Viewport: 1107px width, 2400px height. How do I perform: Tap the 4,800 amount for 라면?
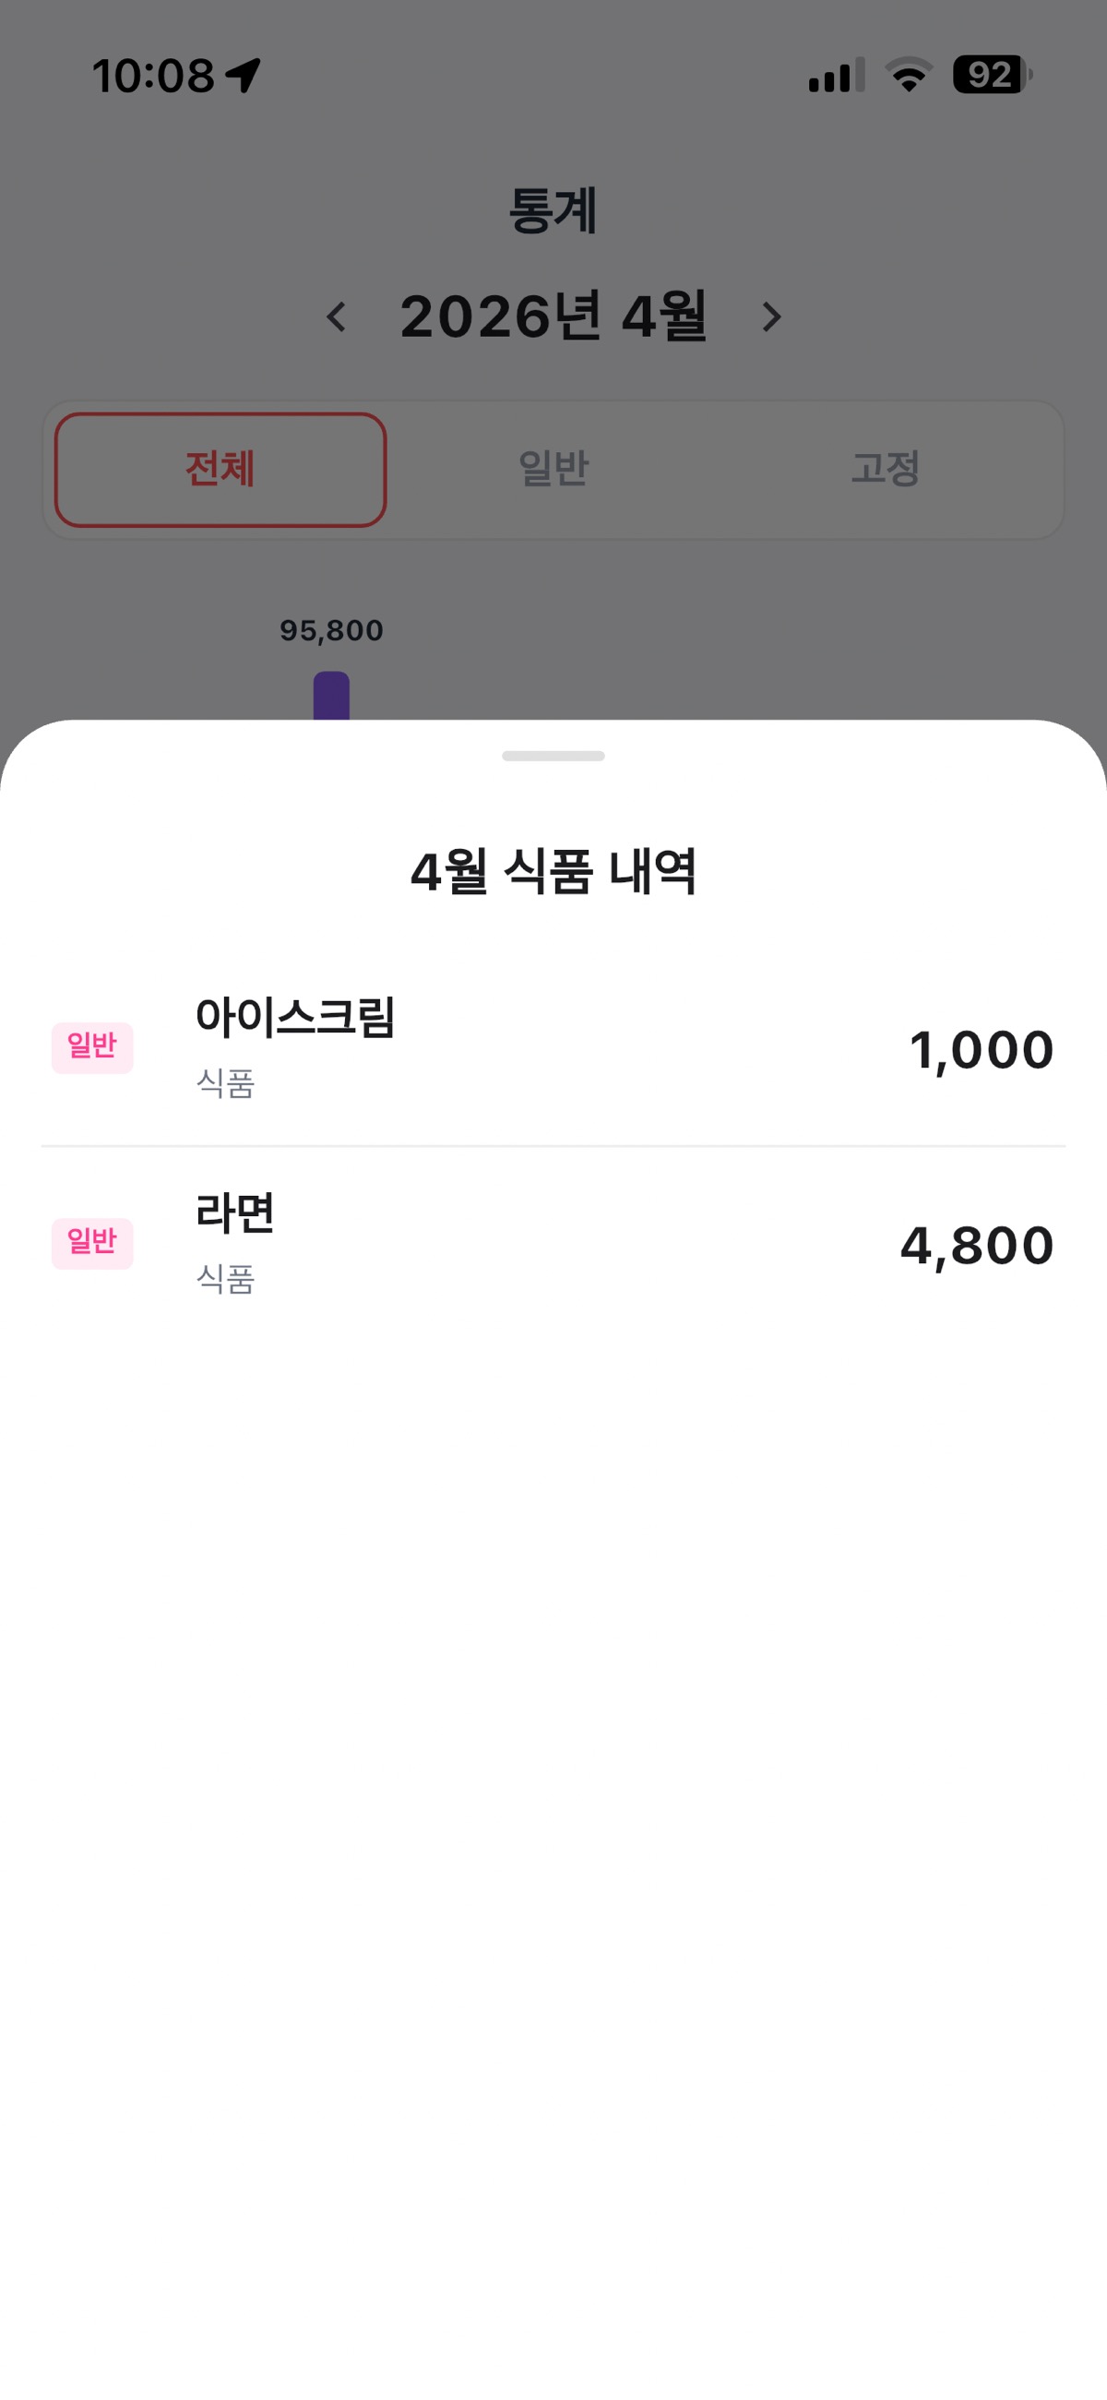point(977,1246)
